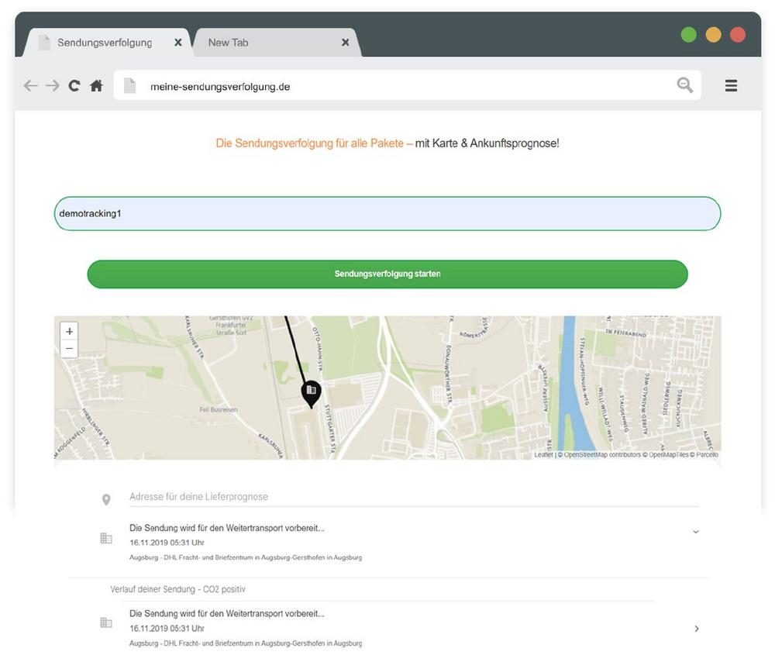Viewport: 775px width, 669px height.
Task: Collapse the current shipment status chevron
Action: [695, 533]
